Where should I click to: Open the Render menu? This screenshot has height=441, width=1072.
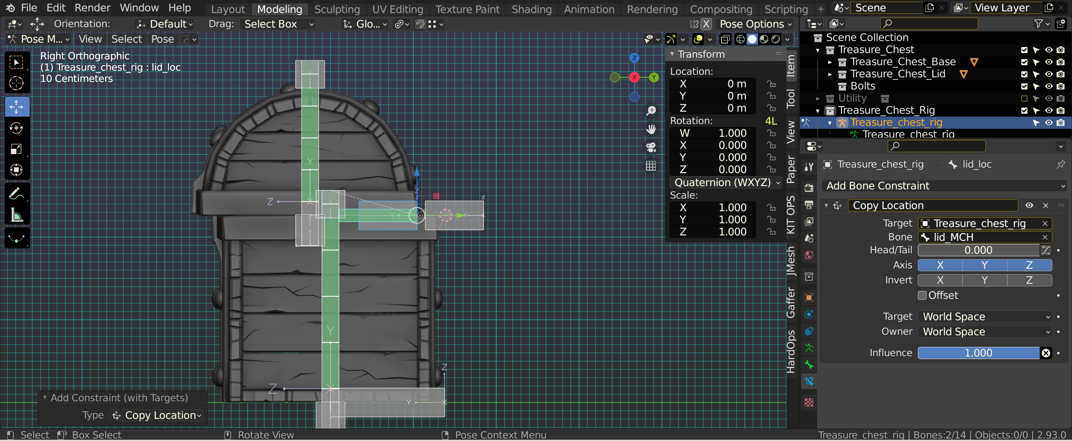(93, 8)
